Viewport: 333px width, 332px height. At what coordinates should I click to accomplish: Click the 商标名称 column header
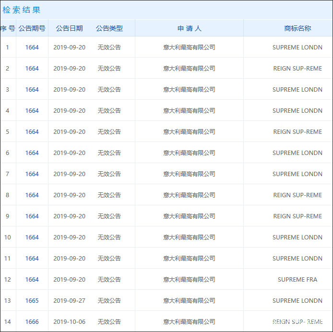pyautogui.click(x=297, y=28)
